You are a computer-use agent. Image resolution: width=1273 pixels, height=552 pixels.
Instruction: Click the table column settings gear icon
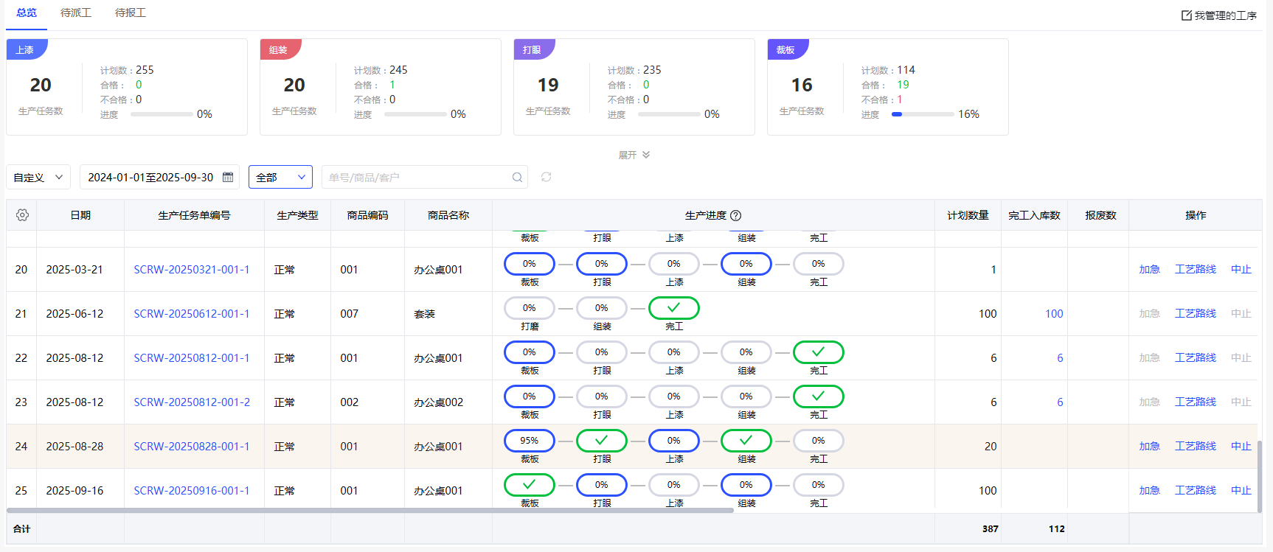(22, 215)
